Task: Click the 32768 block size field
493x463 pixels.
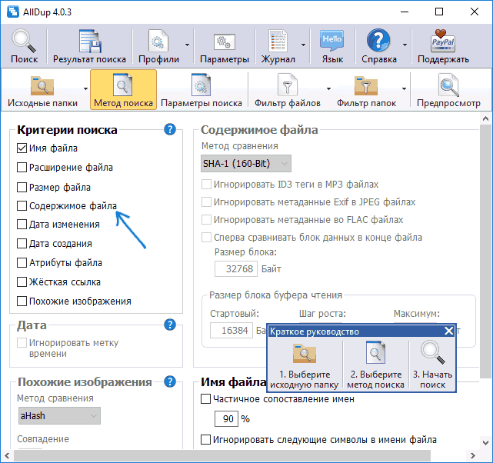Action: 236,268
